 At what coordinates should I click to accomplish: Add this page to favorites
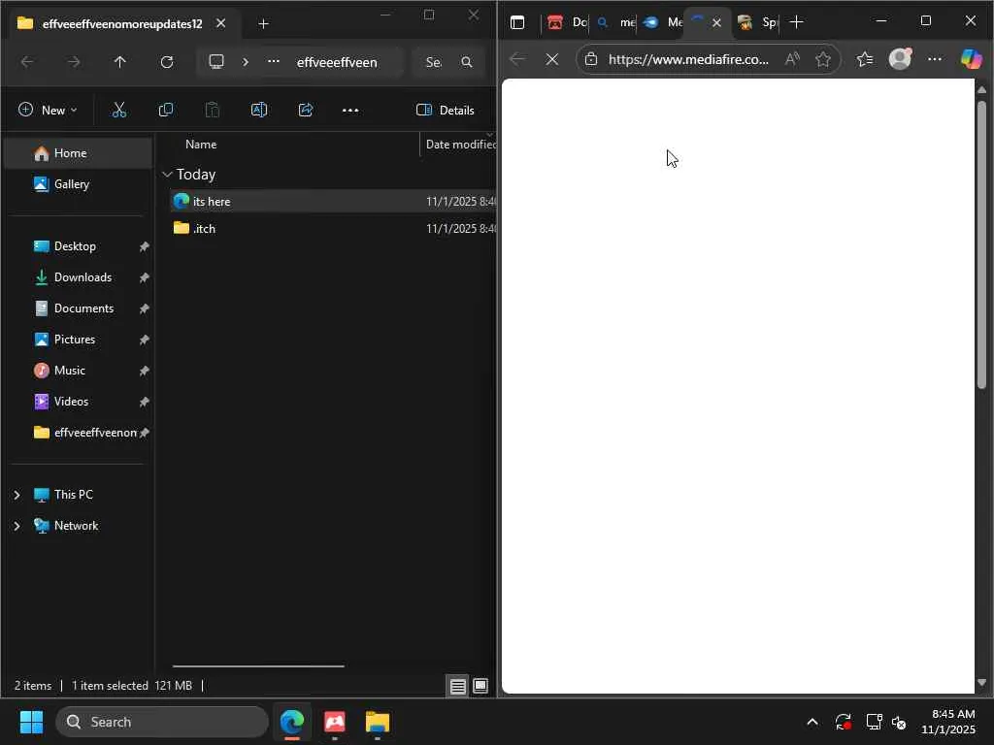(823, 59)
